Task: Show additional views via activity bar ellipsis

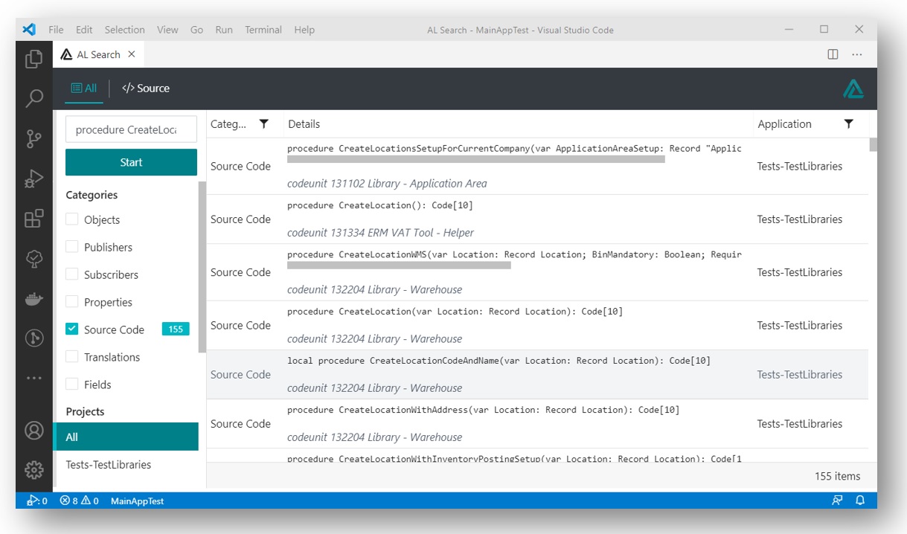Action: (33, 378)
